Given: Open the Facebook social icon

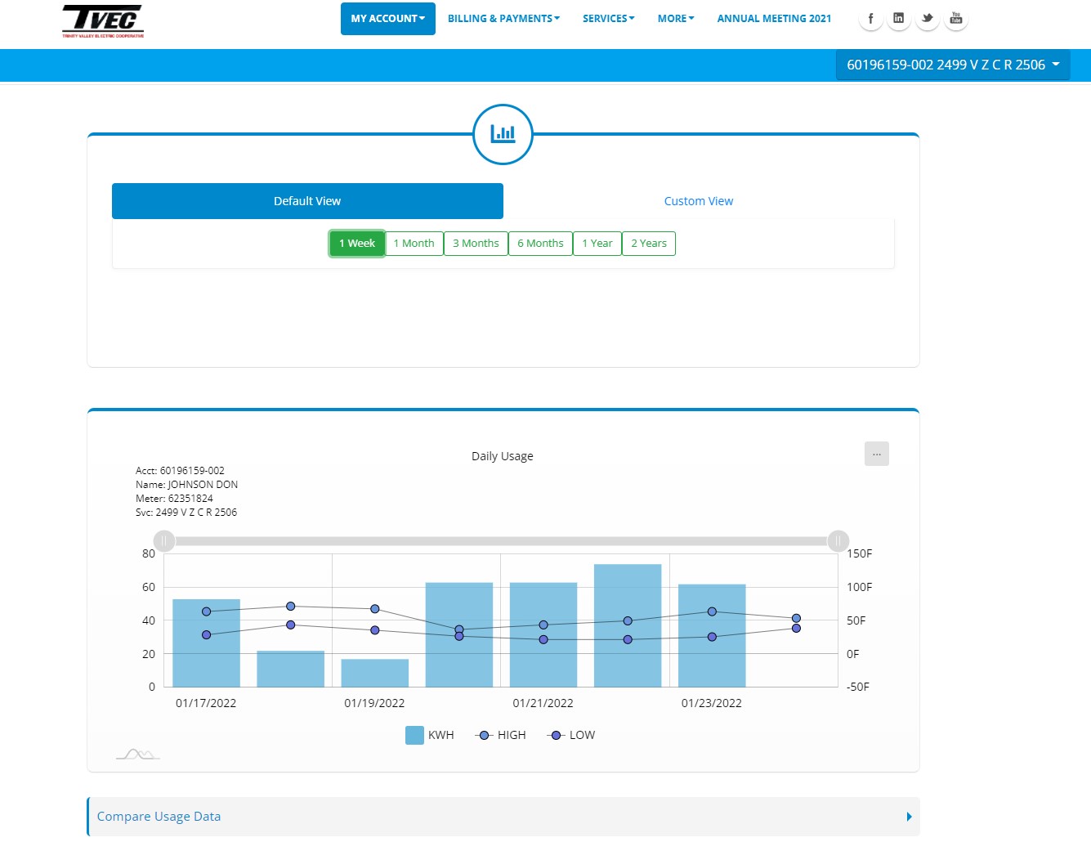Looking at the screenshot, I should click(x=870, y=19).
